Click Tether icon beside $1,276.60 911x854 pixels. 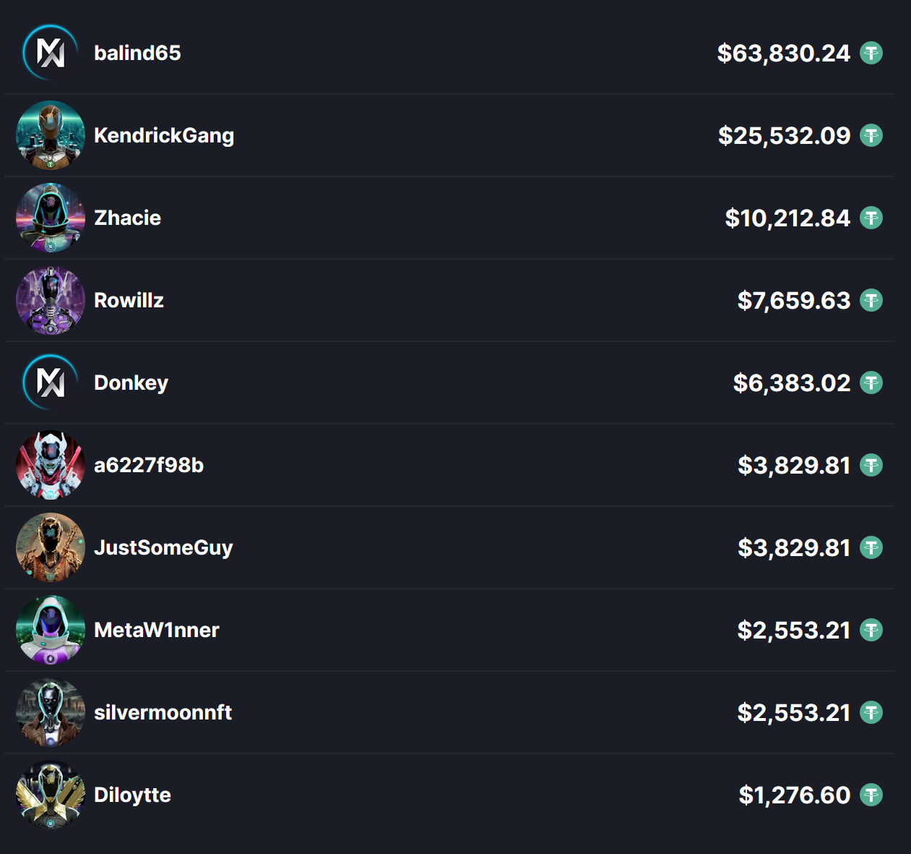(871, 795)
